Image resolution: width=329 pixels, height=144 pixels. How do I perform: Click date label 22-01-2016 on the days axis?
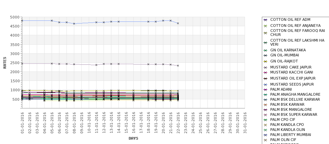(x=178, y=123)
